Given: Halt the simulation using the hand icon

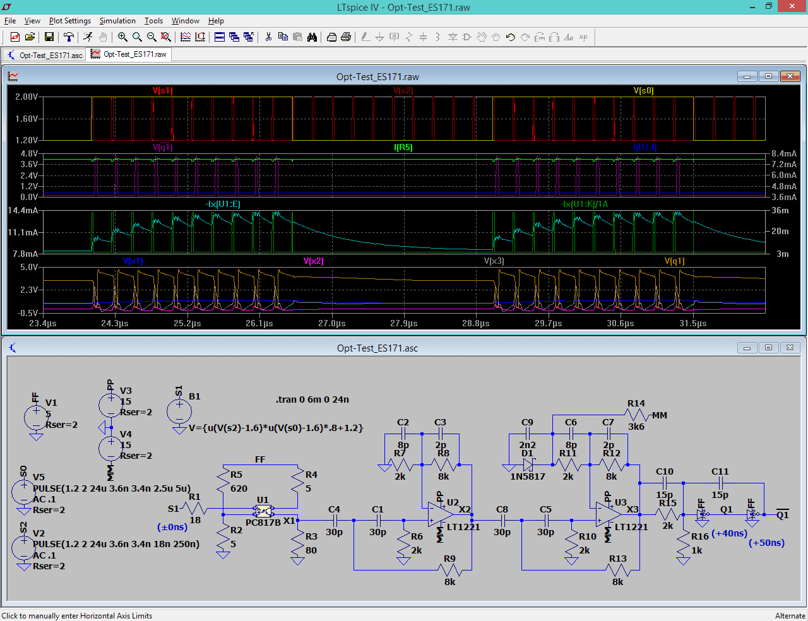Looking at the screenshot, I should [102, 37].
